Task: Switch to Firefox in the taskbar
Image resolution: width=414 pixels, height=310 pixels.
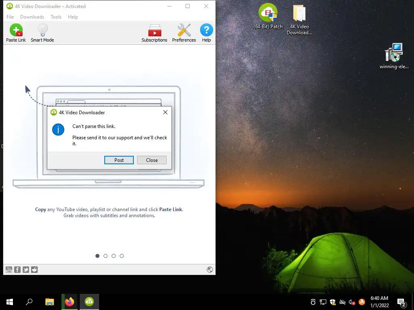Action: pos(70,302)
